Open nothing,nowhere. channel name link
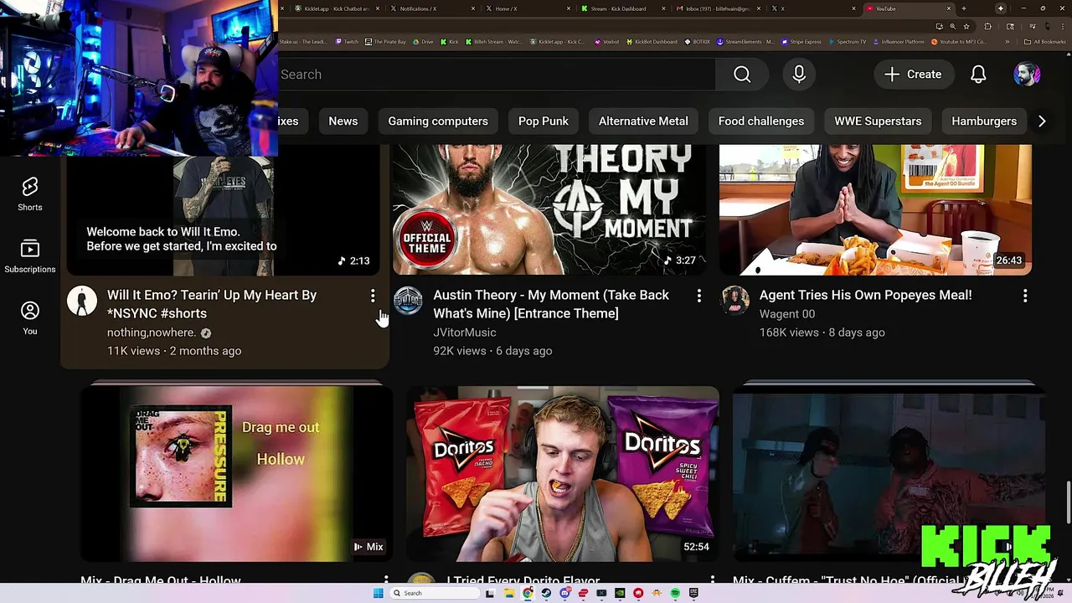This screenshot has height=603, width=1072. tap(152, 332)
